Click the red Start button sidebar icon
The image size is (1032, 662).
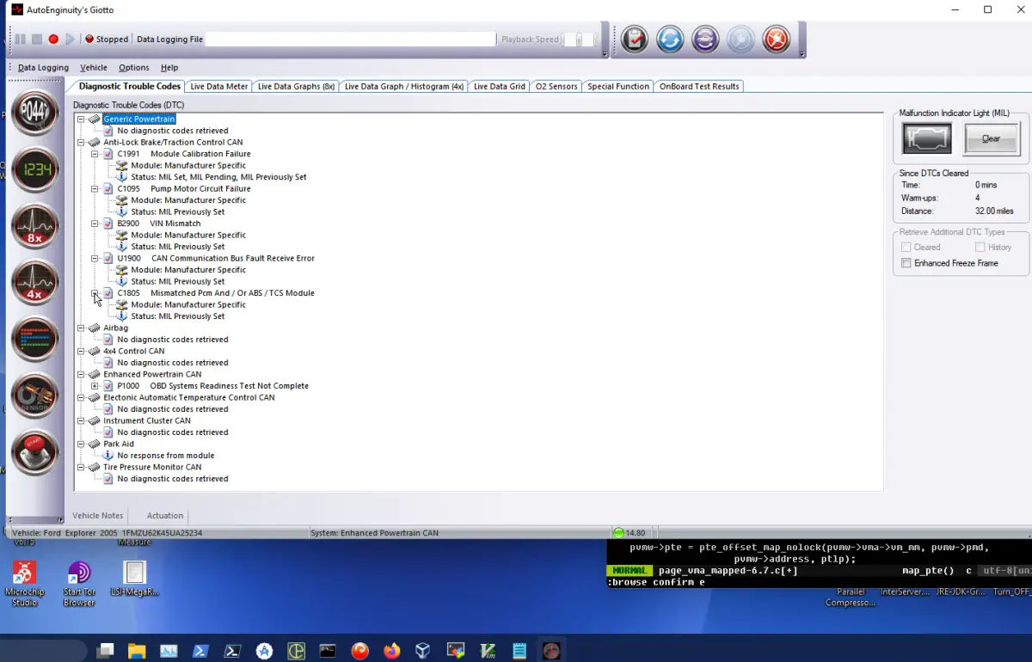click(35, 451)
